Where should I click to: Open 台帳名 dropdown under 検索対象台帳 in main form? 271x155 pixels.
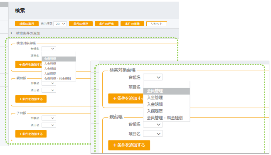(x=49, y=49)
